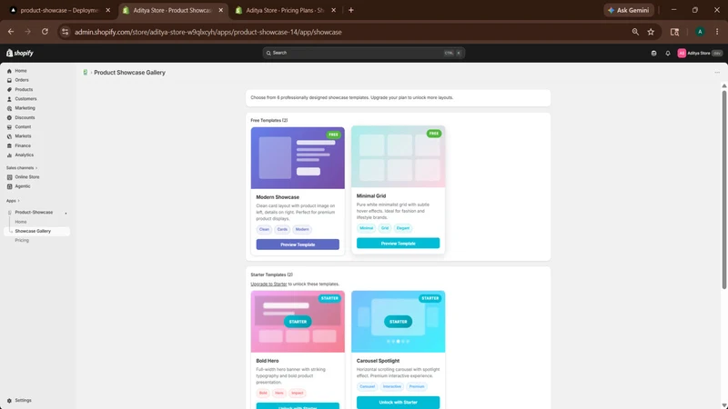Click scrollbar down arrow
Viewport: 728px width, 409px height.
point(723,405)
